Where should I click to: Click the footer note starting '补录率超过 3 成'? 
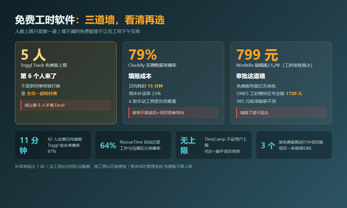click(x=104, y=166)
